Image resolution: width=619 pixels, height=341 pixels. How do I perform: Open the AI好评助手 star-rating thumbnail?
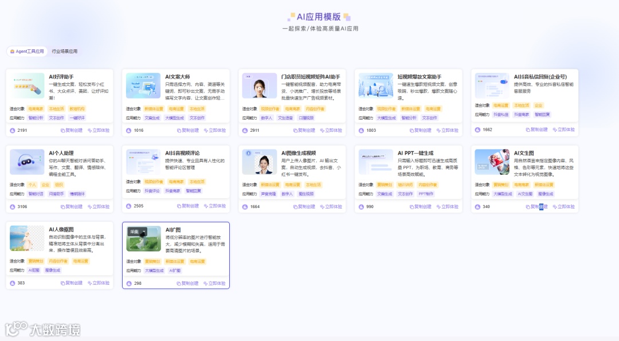27,85
